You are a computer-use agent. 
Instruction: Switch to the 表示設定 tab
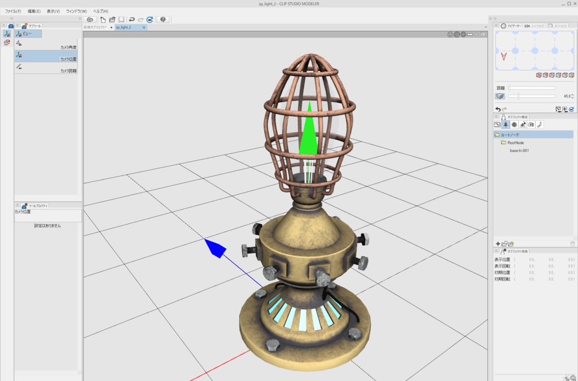click(557, 26)
